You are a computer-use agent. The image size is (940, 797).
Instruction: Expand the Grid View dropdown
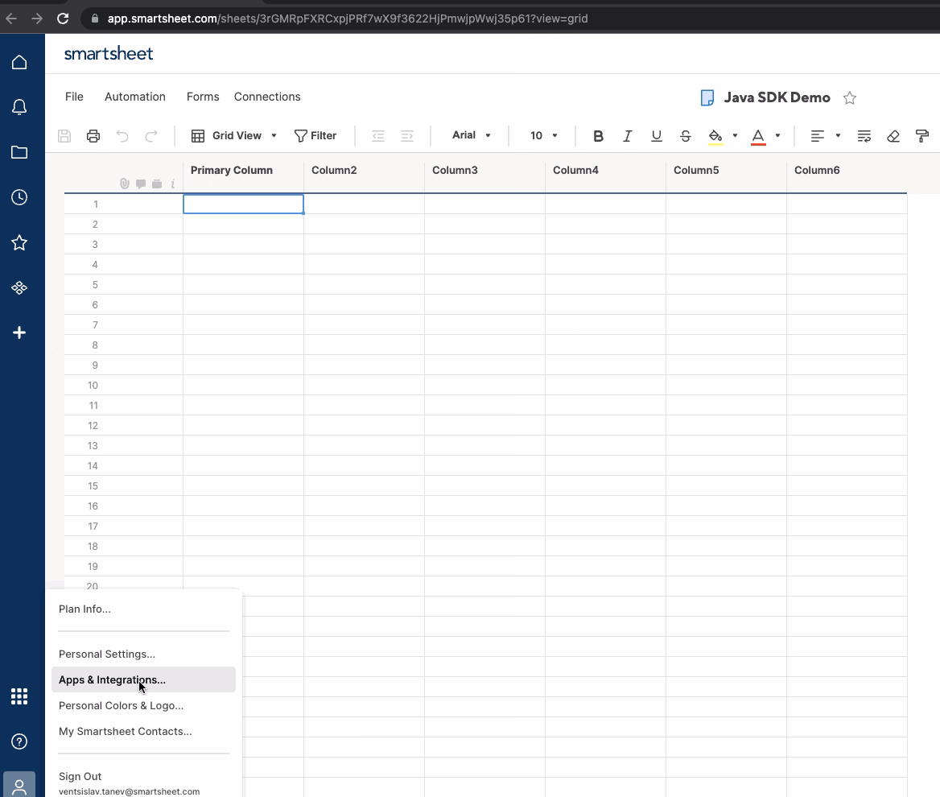click(234, 136)
